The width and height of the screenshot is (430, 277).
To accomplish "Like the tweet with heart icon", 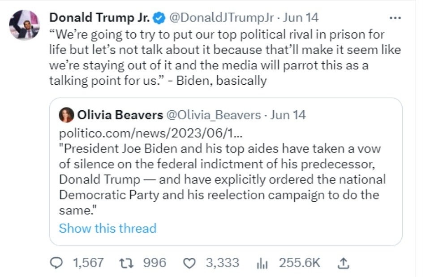I will click(x=190, y=263).
